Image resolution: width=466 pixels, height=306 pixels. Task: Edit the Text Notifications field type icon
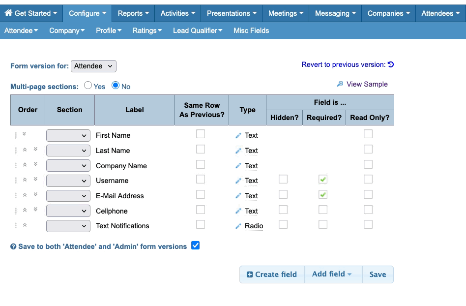click(238, 226)
